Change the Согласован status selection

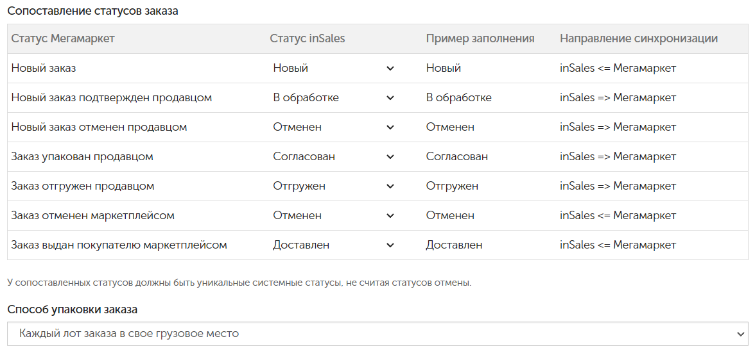tap(333, 156)
